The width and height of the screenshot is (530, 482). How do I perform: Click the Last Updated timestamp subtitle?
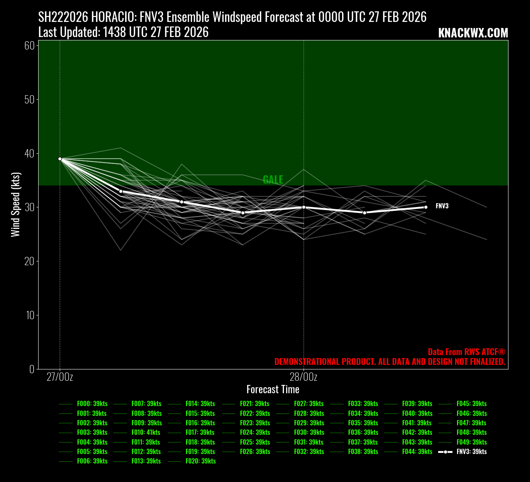pos(124,32)
